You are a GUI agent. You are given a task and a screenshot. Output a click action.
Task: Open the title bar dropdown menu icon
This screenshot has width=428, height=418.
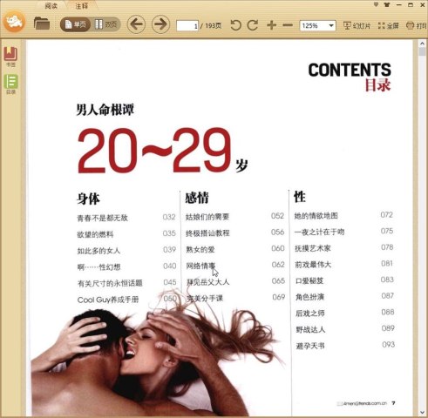point(376,4)
